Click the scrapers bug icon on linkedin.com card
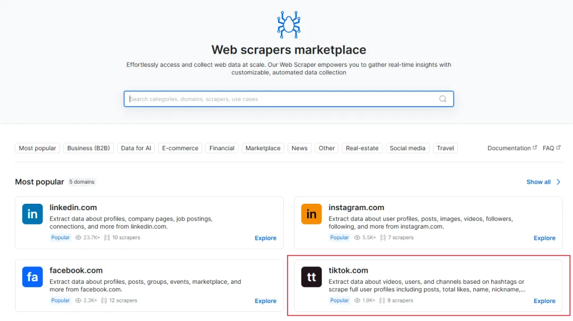 point(107,238)
